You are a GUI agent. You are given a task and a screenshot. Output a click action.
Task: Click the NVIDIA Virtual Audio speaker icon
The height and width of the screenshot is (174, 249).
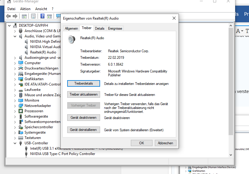[26, 47]
